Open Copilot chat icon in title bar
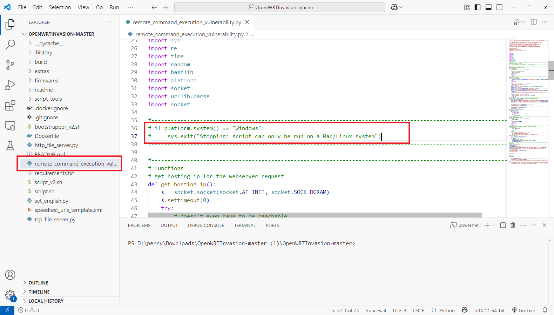 click(394, 7)
